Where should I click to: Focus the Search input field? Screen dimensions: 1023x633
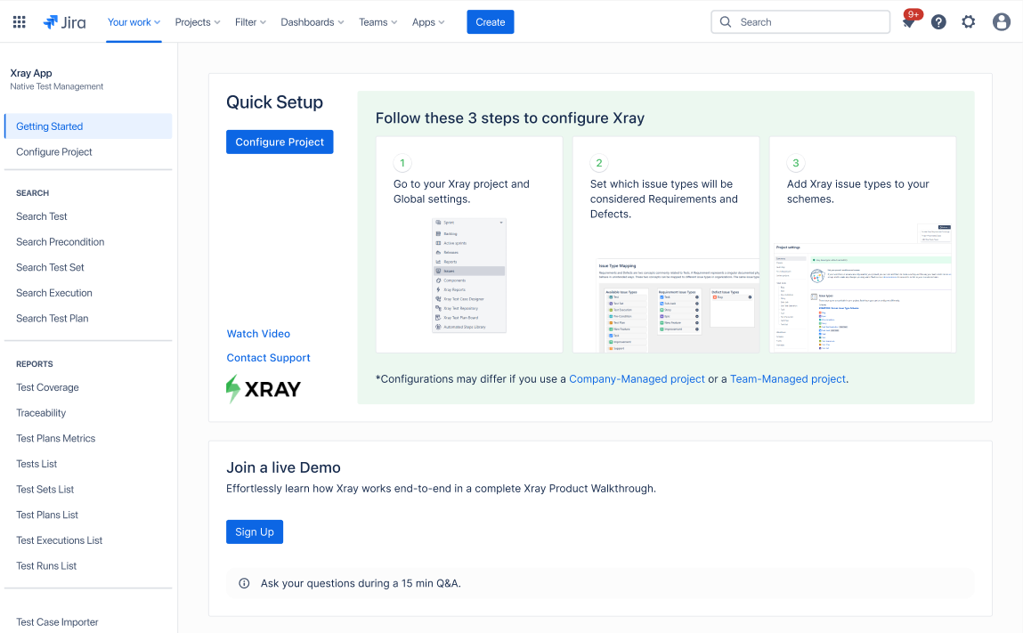click(800, 22)
